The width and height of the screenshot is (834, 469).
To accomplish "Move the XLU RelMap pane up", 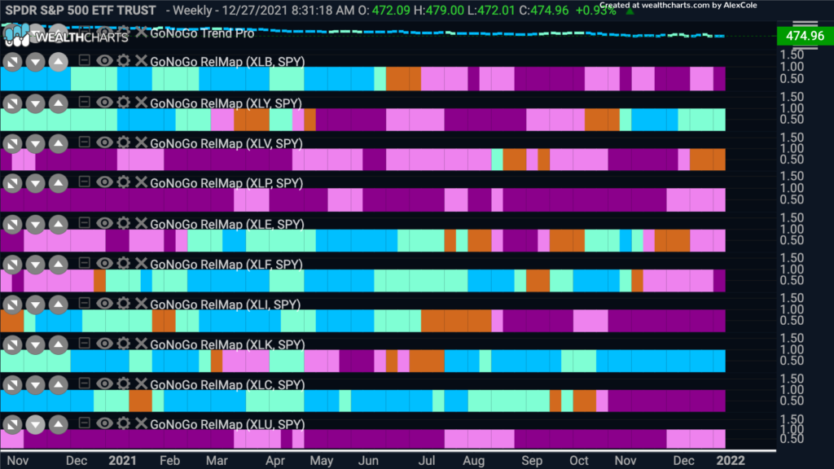I will [58, 424].
